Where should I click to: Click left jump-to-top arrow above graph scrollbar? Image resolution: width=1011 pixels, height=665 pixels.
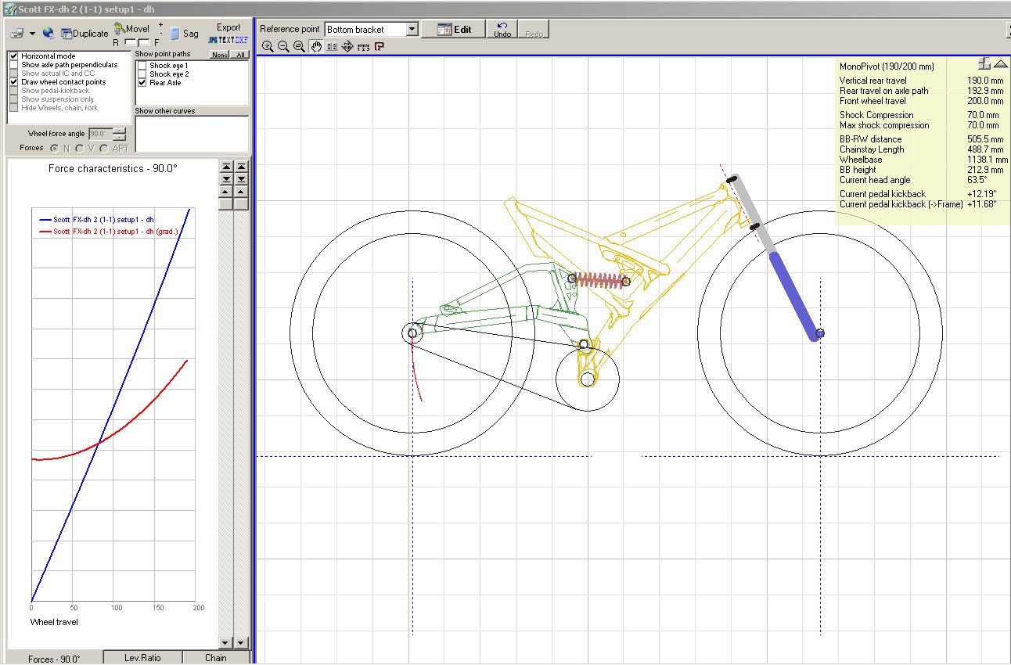tap(226, 166)
